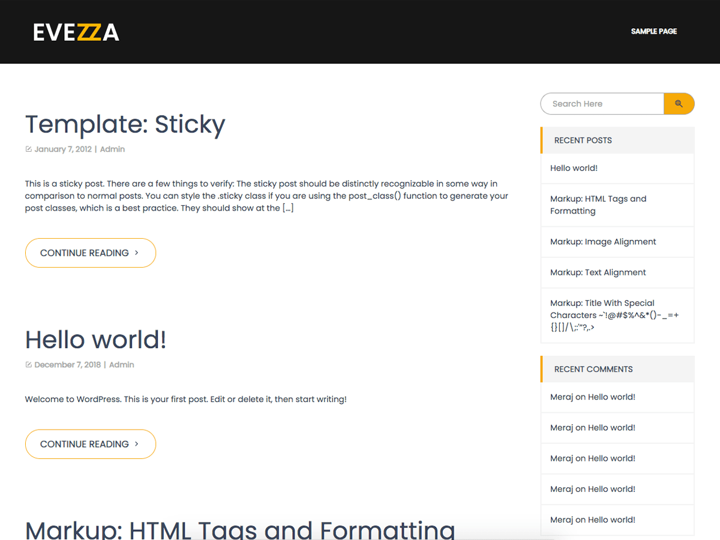The width and height of the screenshot is (720, 540).
Task: Click the calendar icon beside December 7, 2018
Action: point(28,364)
